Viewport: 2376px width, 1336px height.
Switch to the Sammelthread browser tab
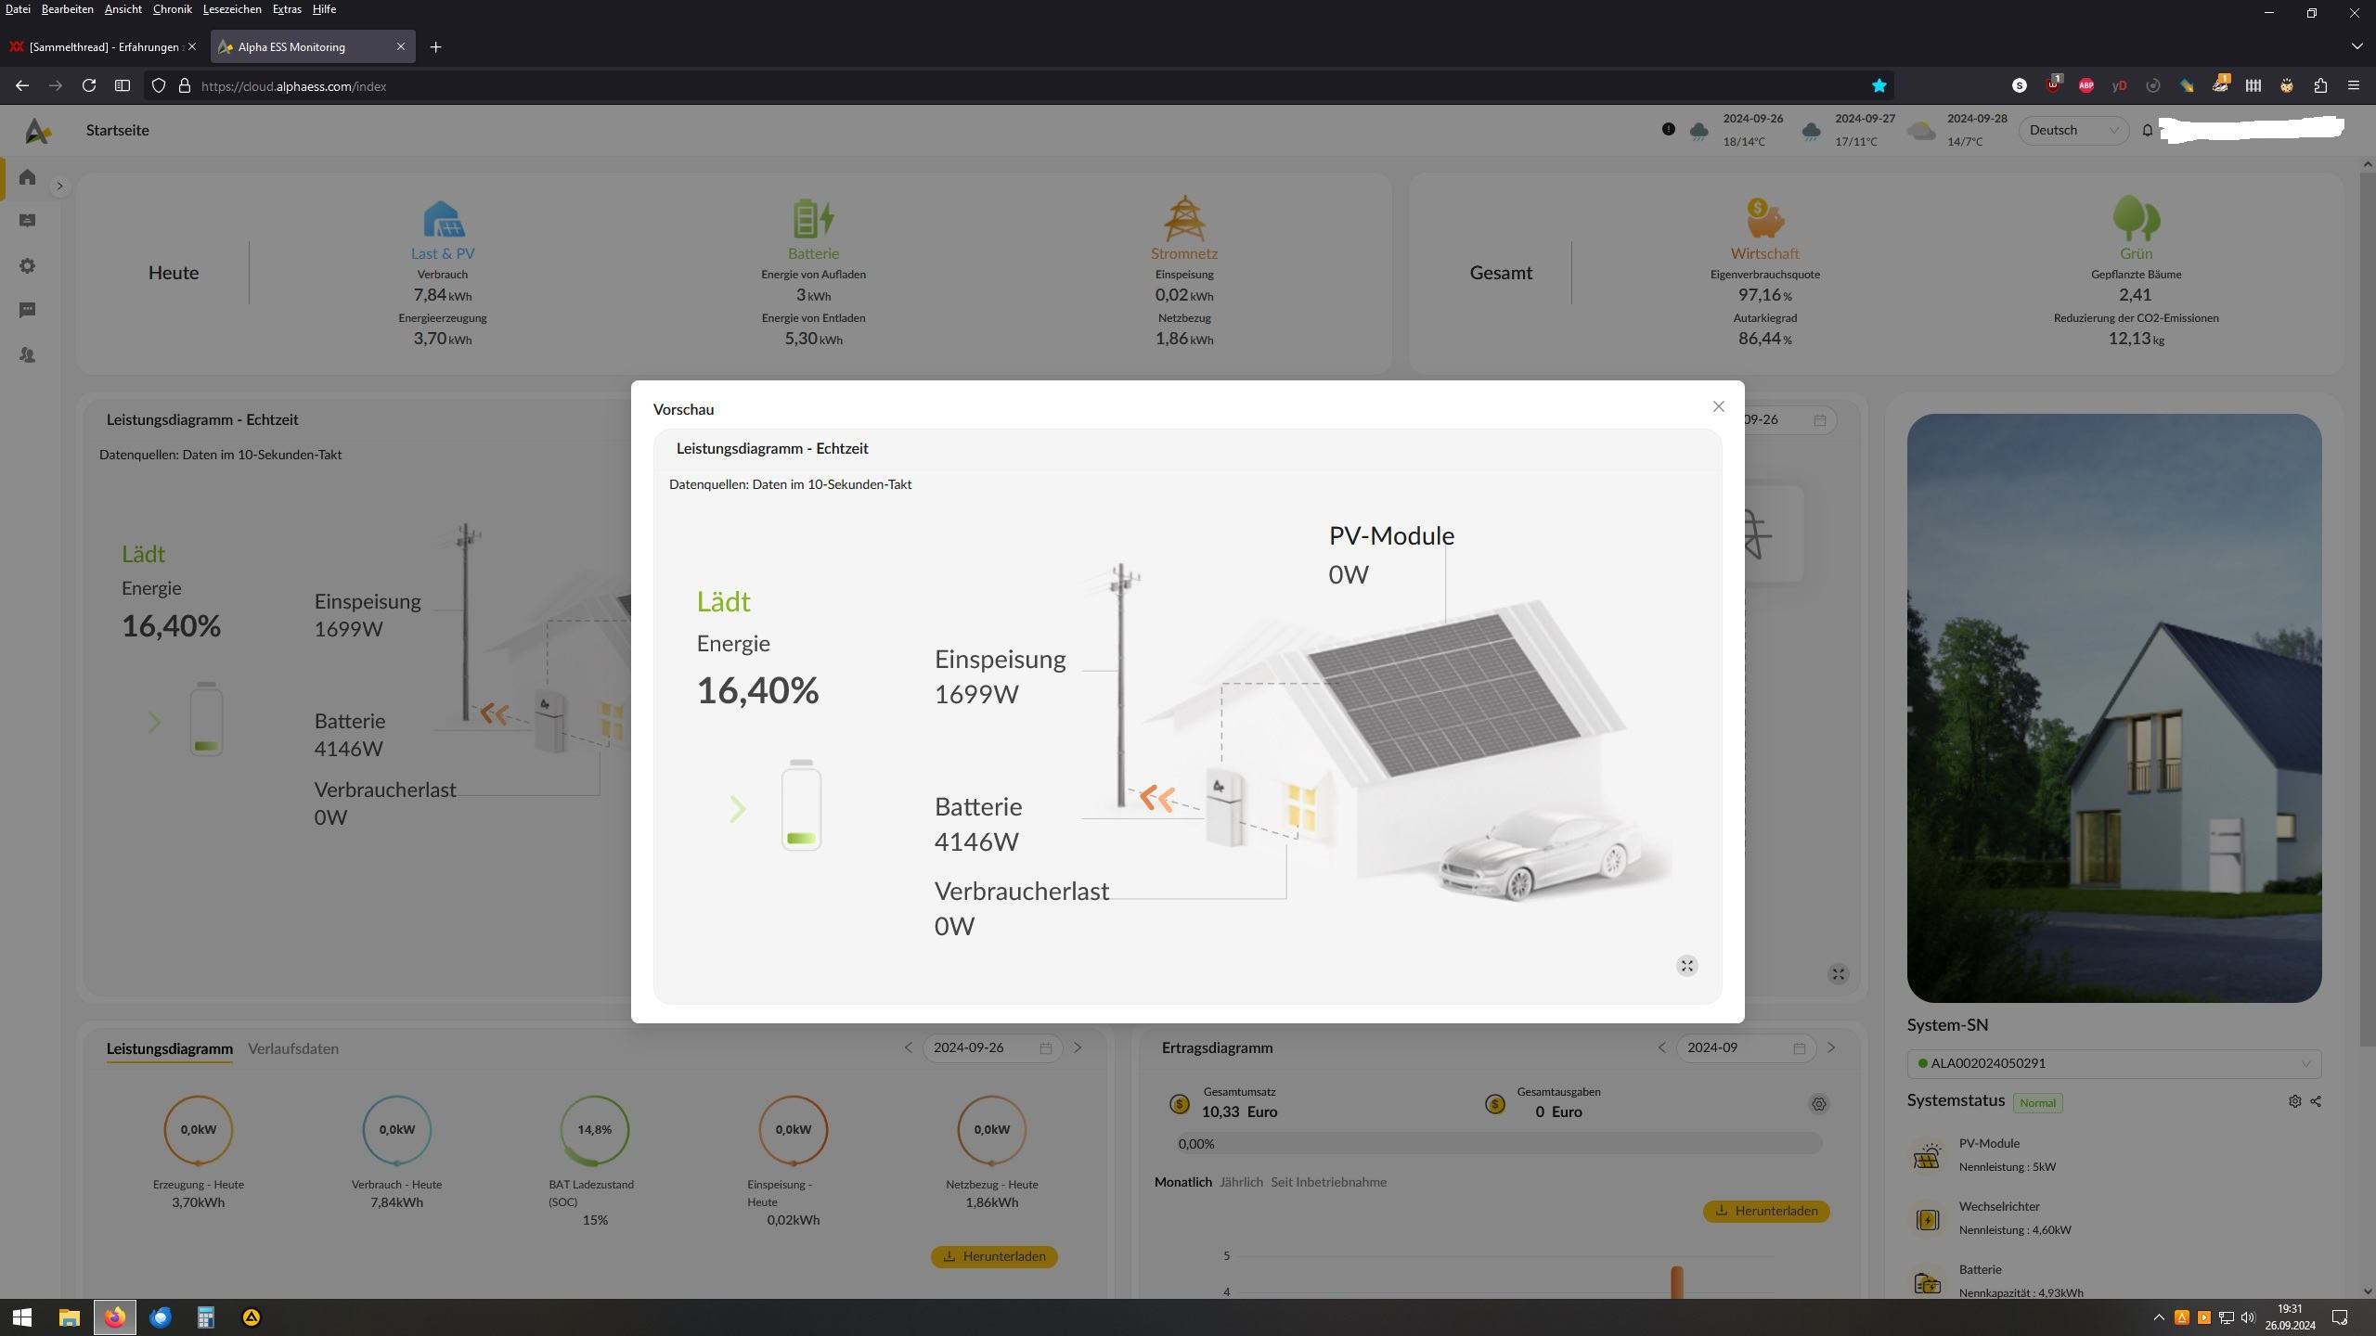104,46
